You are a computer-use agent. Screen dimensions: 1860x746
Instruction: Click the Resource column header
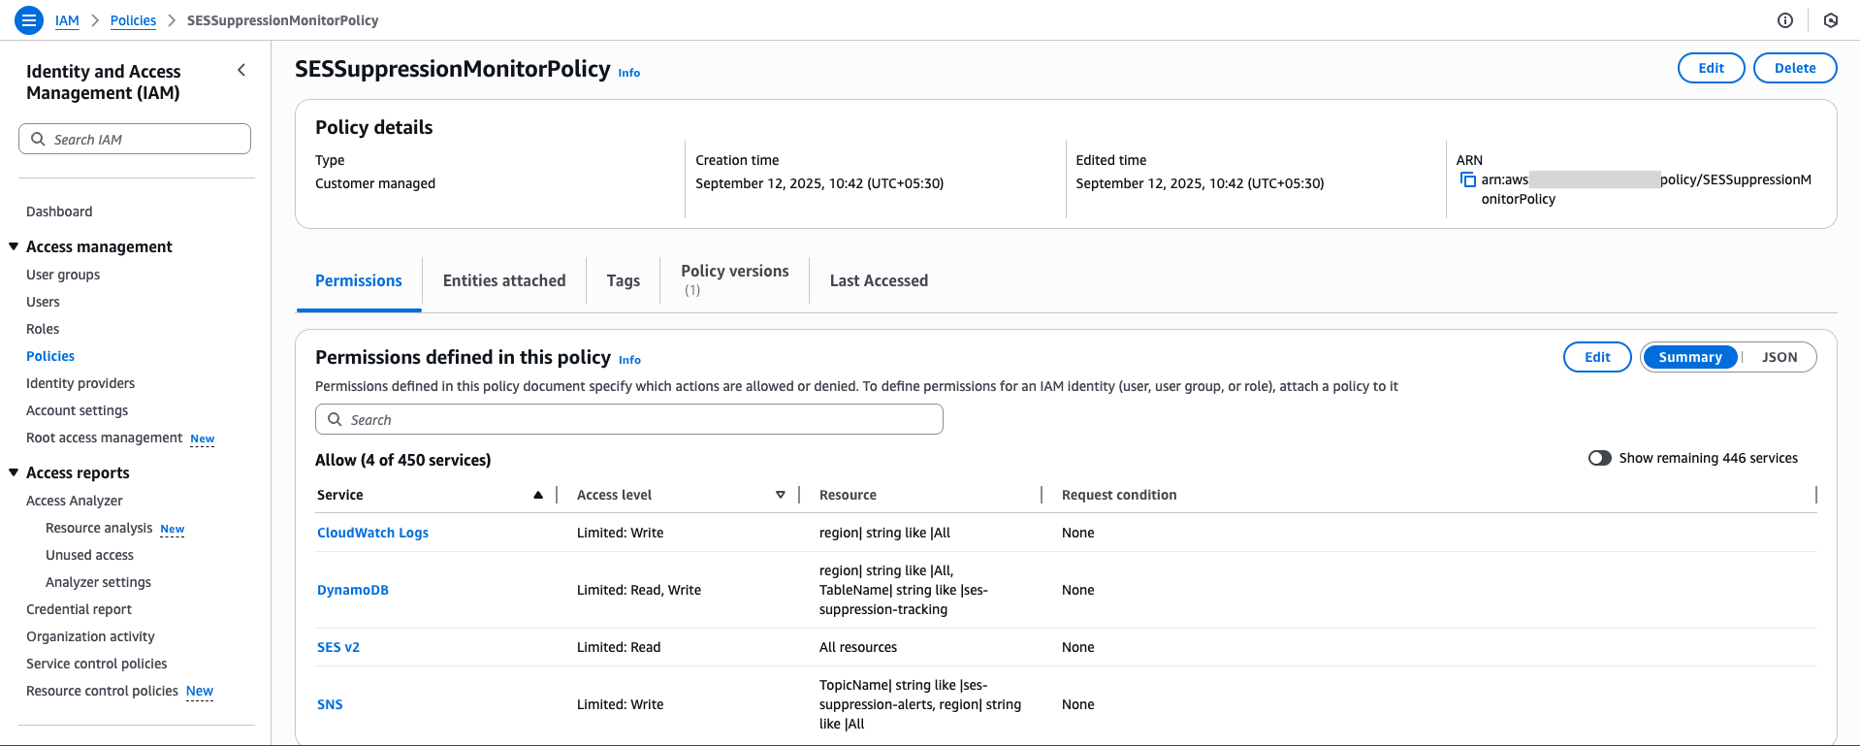pyautogui.click(x=848, y=495)
